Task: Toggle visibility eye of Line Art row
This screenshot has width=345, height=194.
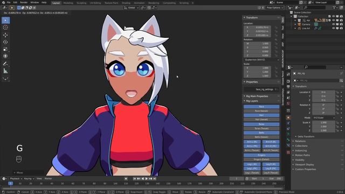Action: (334, 28)
